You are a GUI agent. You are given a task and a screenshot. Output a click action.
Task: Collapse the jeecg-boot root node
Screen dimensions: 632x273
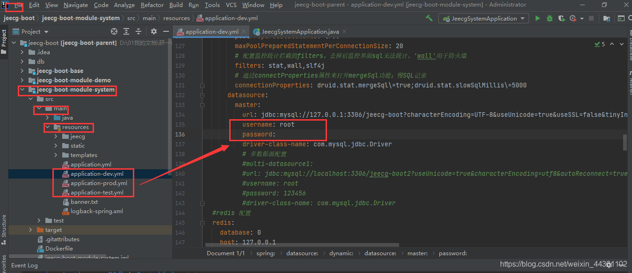[14, 43]
